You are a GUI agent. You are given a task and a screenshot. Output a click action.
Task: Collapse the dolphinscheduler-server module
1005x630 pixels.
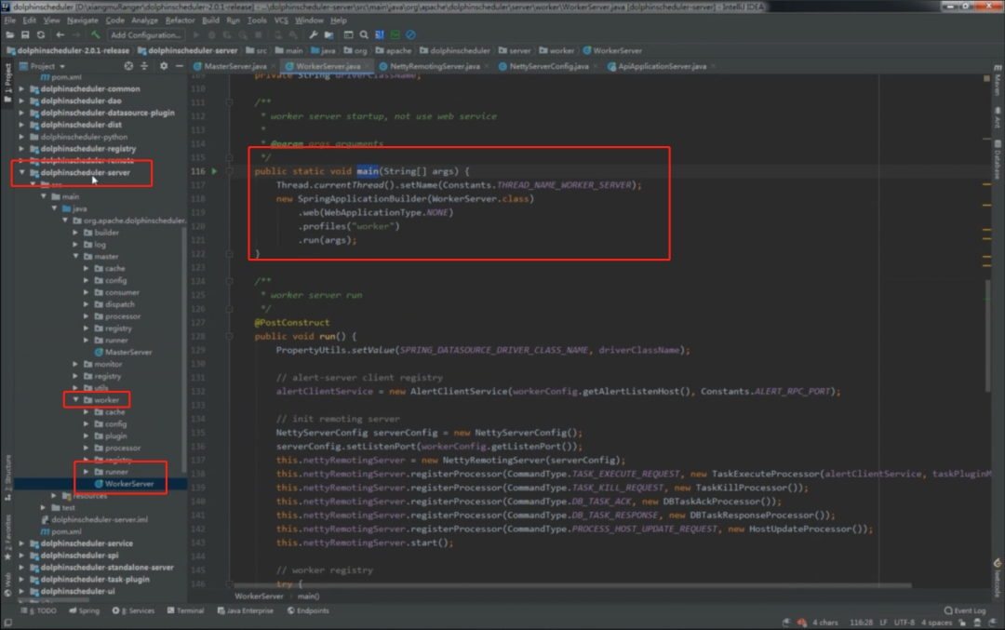[21, 172]
